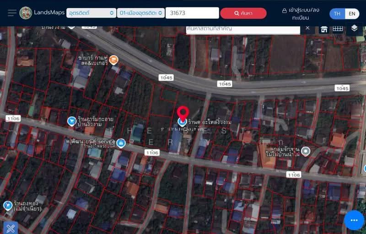366x234 pixels.
Task: Click the ร้านลาร์มทะอาย shop marker icon
Action: pos(72,122)
